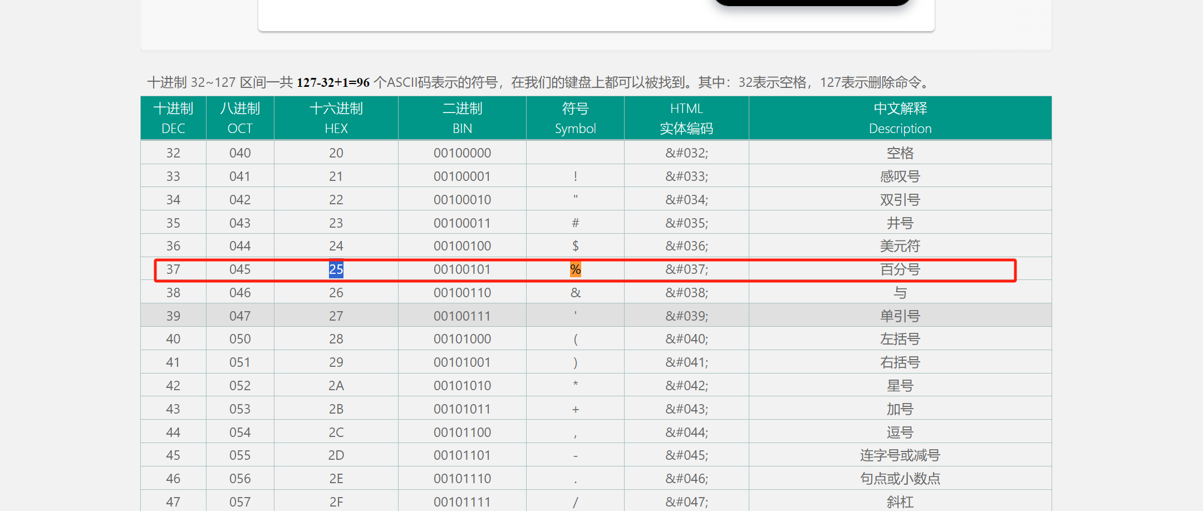Click hex value 29 cell
1203x511 pixels.
(336, 362)
